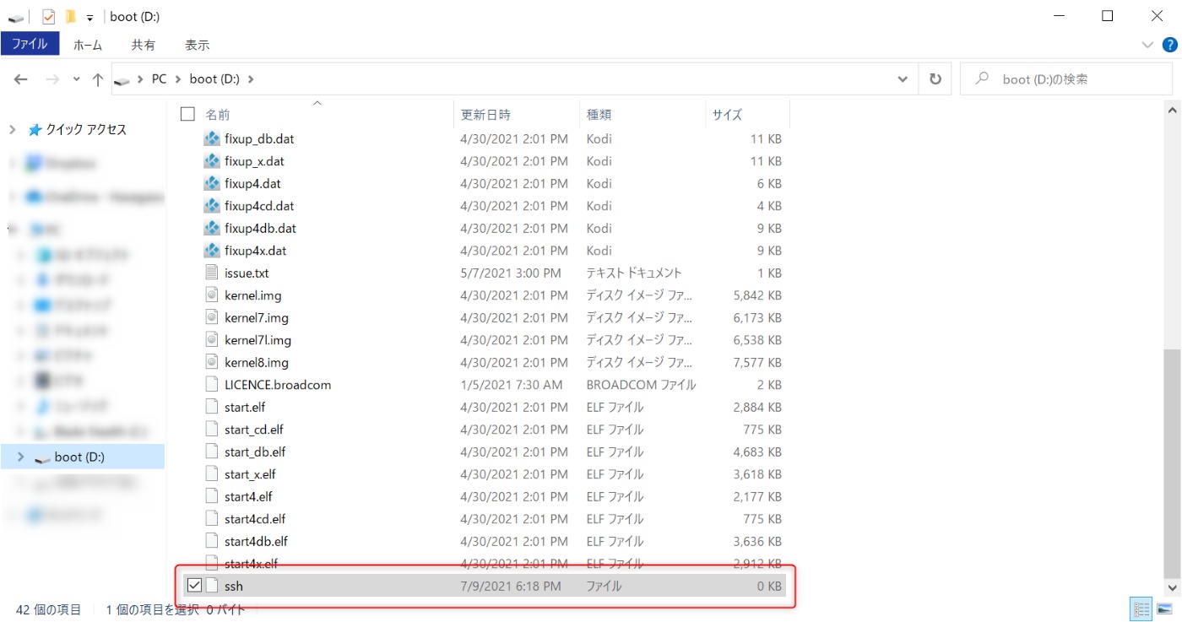Screen dimensions: 1182x622
Task: Click the file icon of start.elf
Action: (x=212, y=407)
